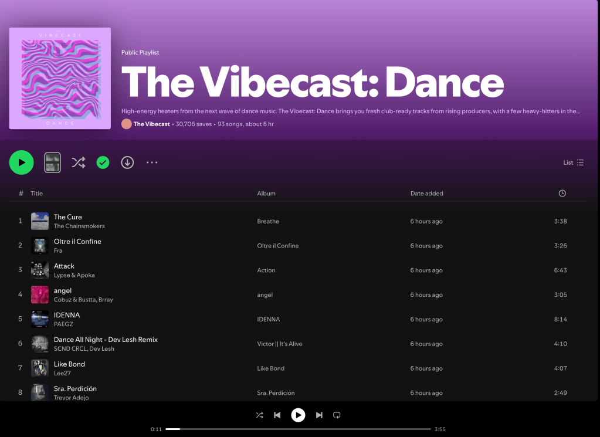Select the track IDENNA title
Viewport: 600px width, 437px height.
coord(67,315)
